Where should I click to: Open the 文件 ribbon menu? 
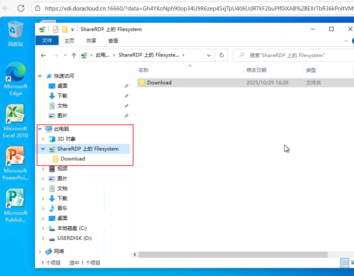tap(47, 41)
